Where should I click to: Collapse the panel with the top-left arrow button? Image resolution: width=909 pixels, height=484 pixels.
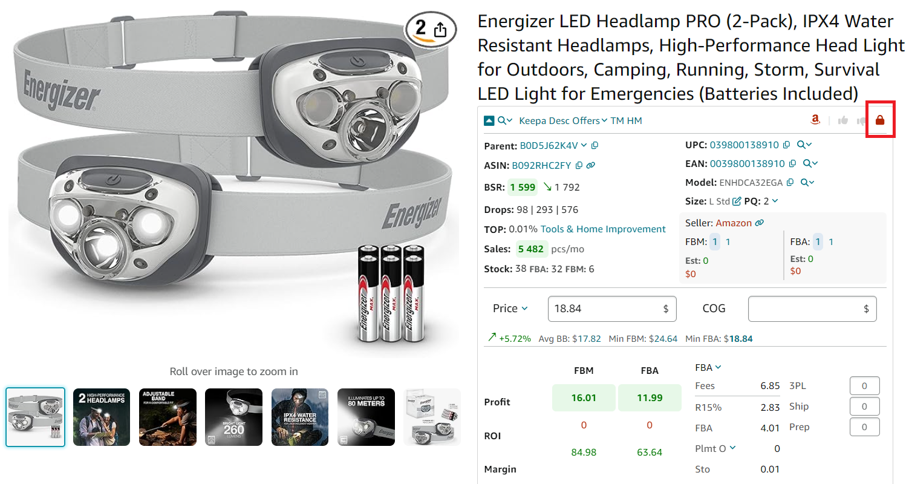pos(489,121)
